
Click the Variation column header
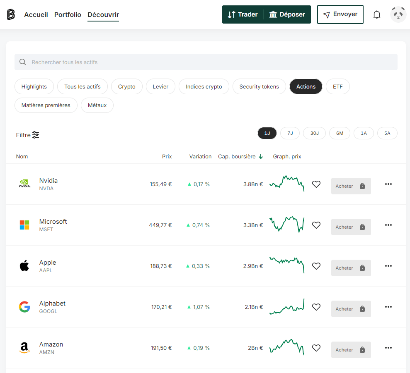tap(200, 156)
